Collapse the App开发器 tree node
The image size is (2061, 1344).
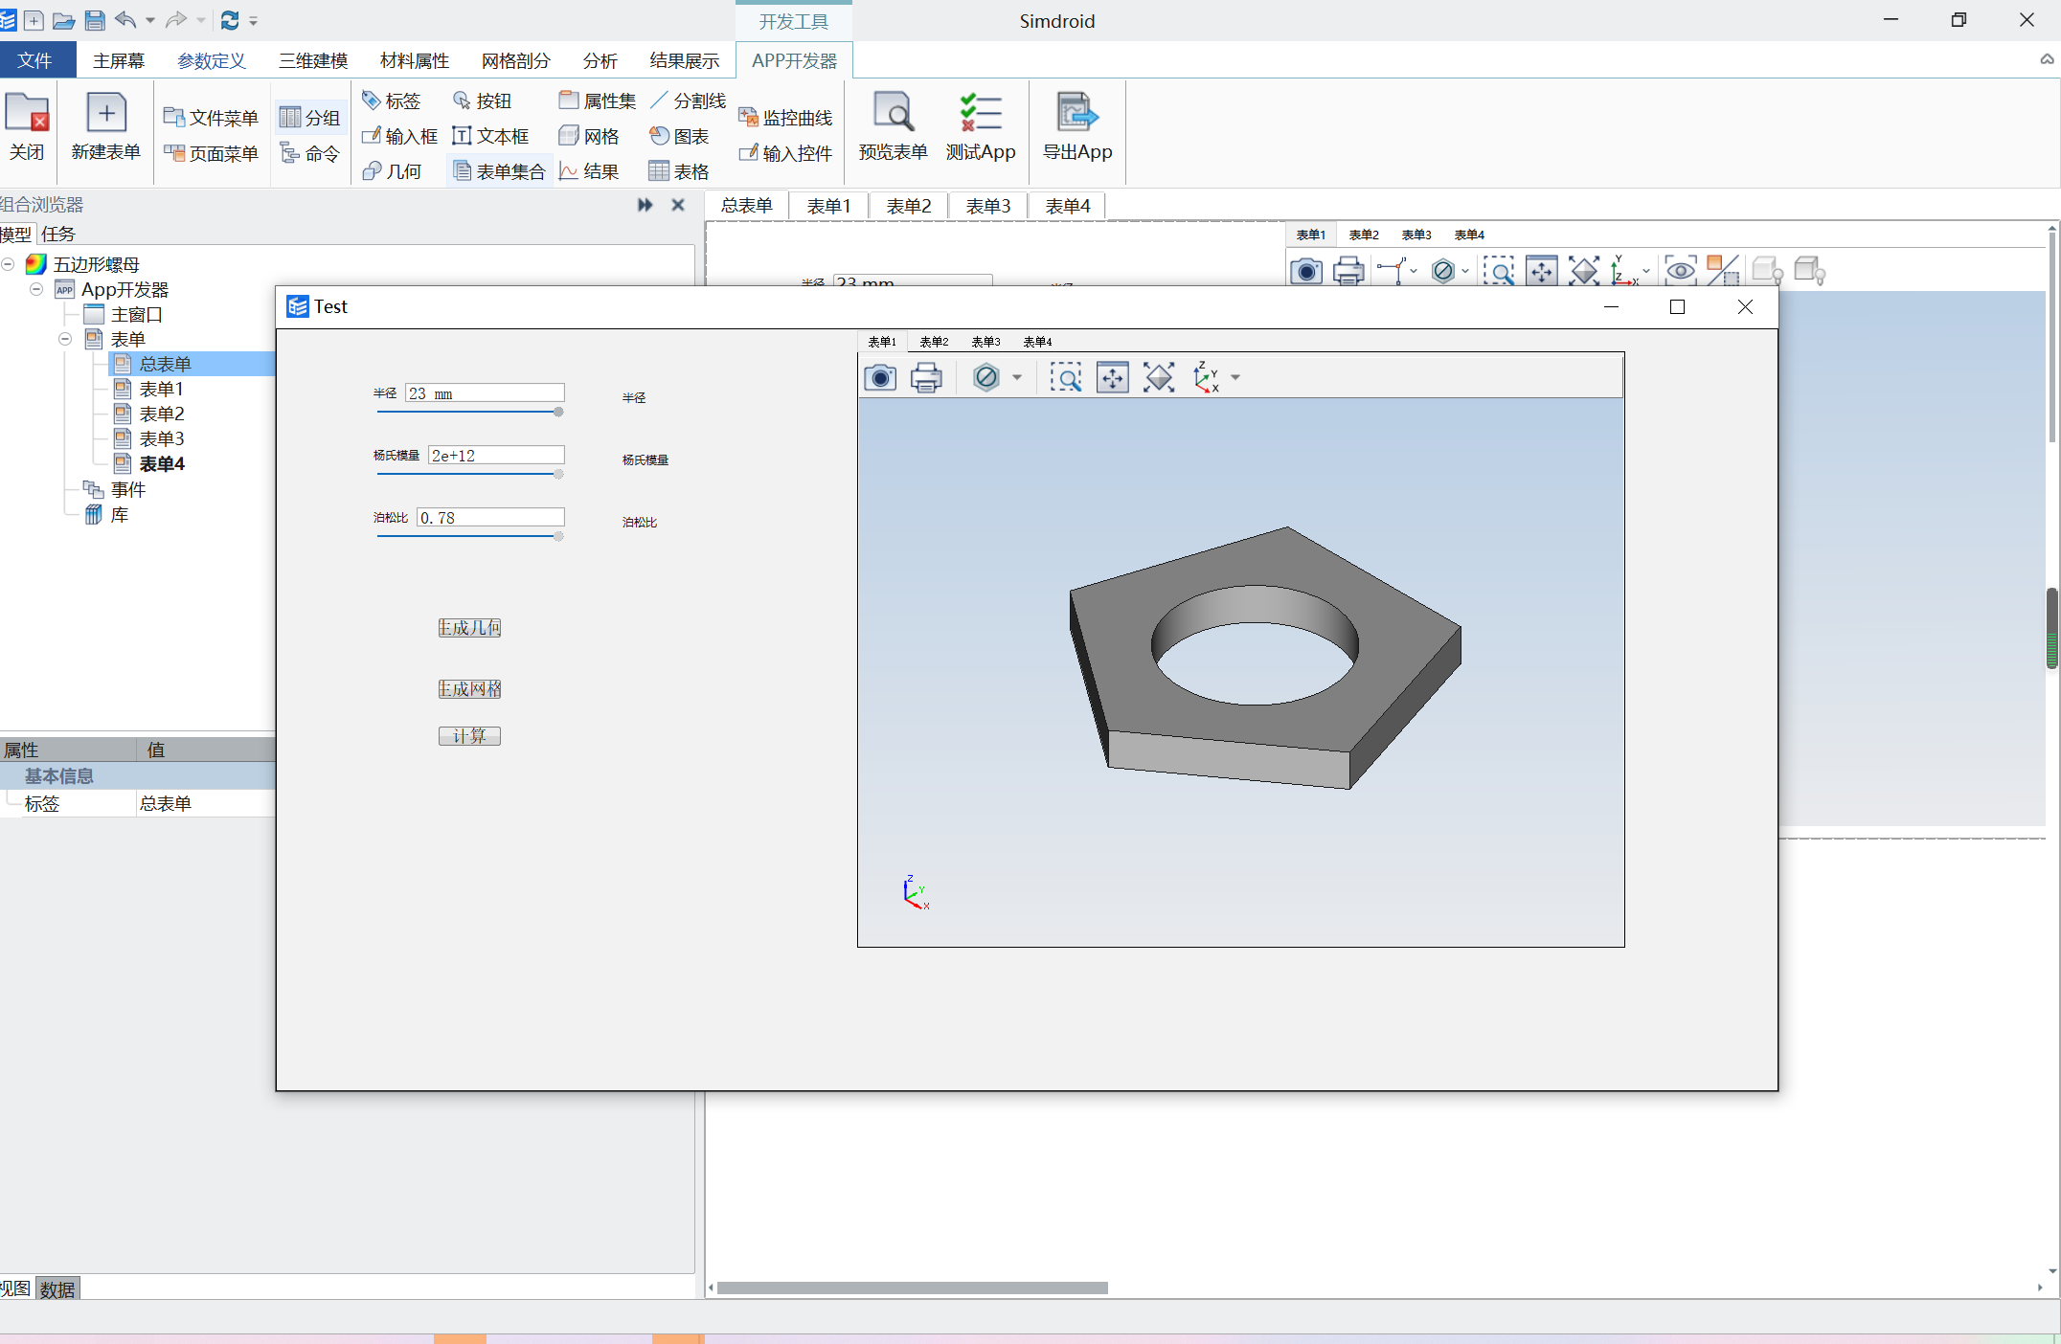(x=36, y=289)
